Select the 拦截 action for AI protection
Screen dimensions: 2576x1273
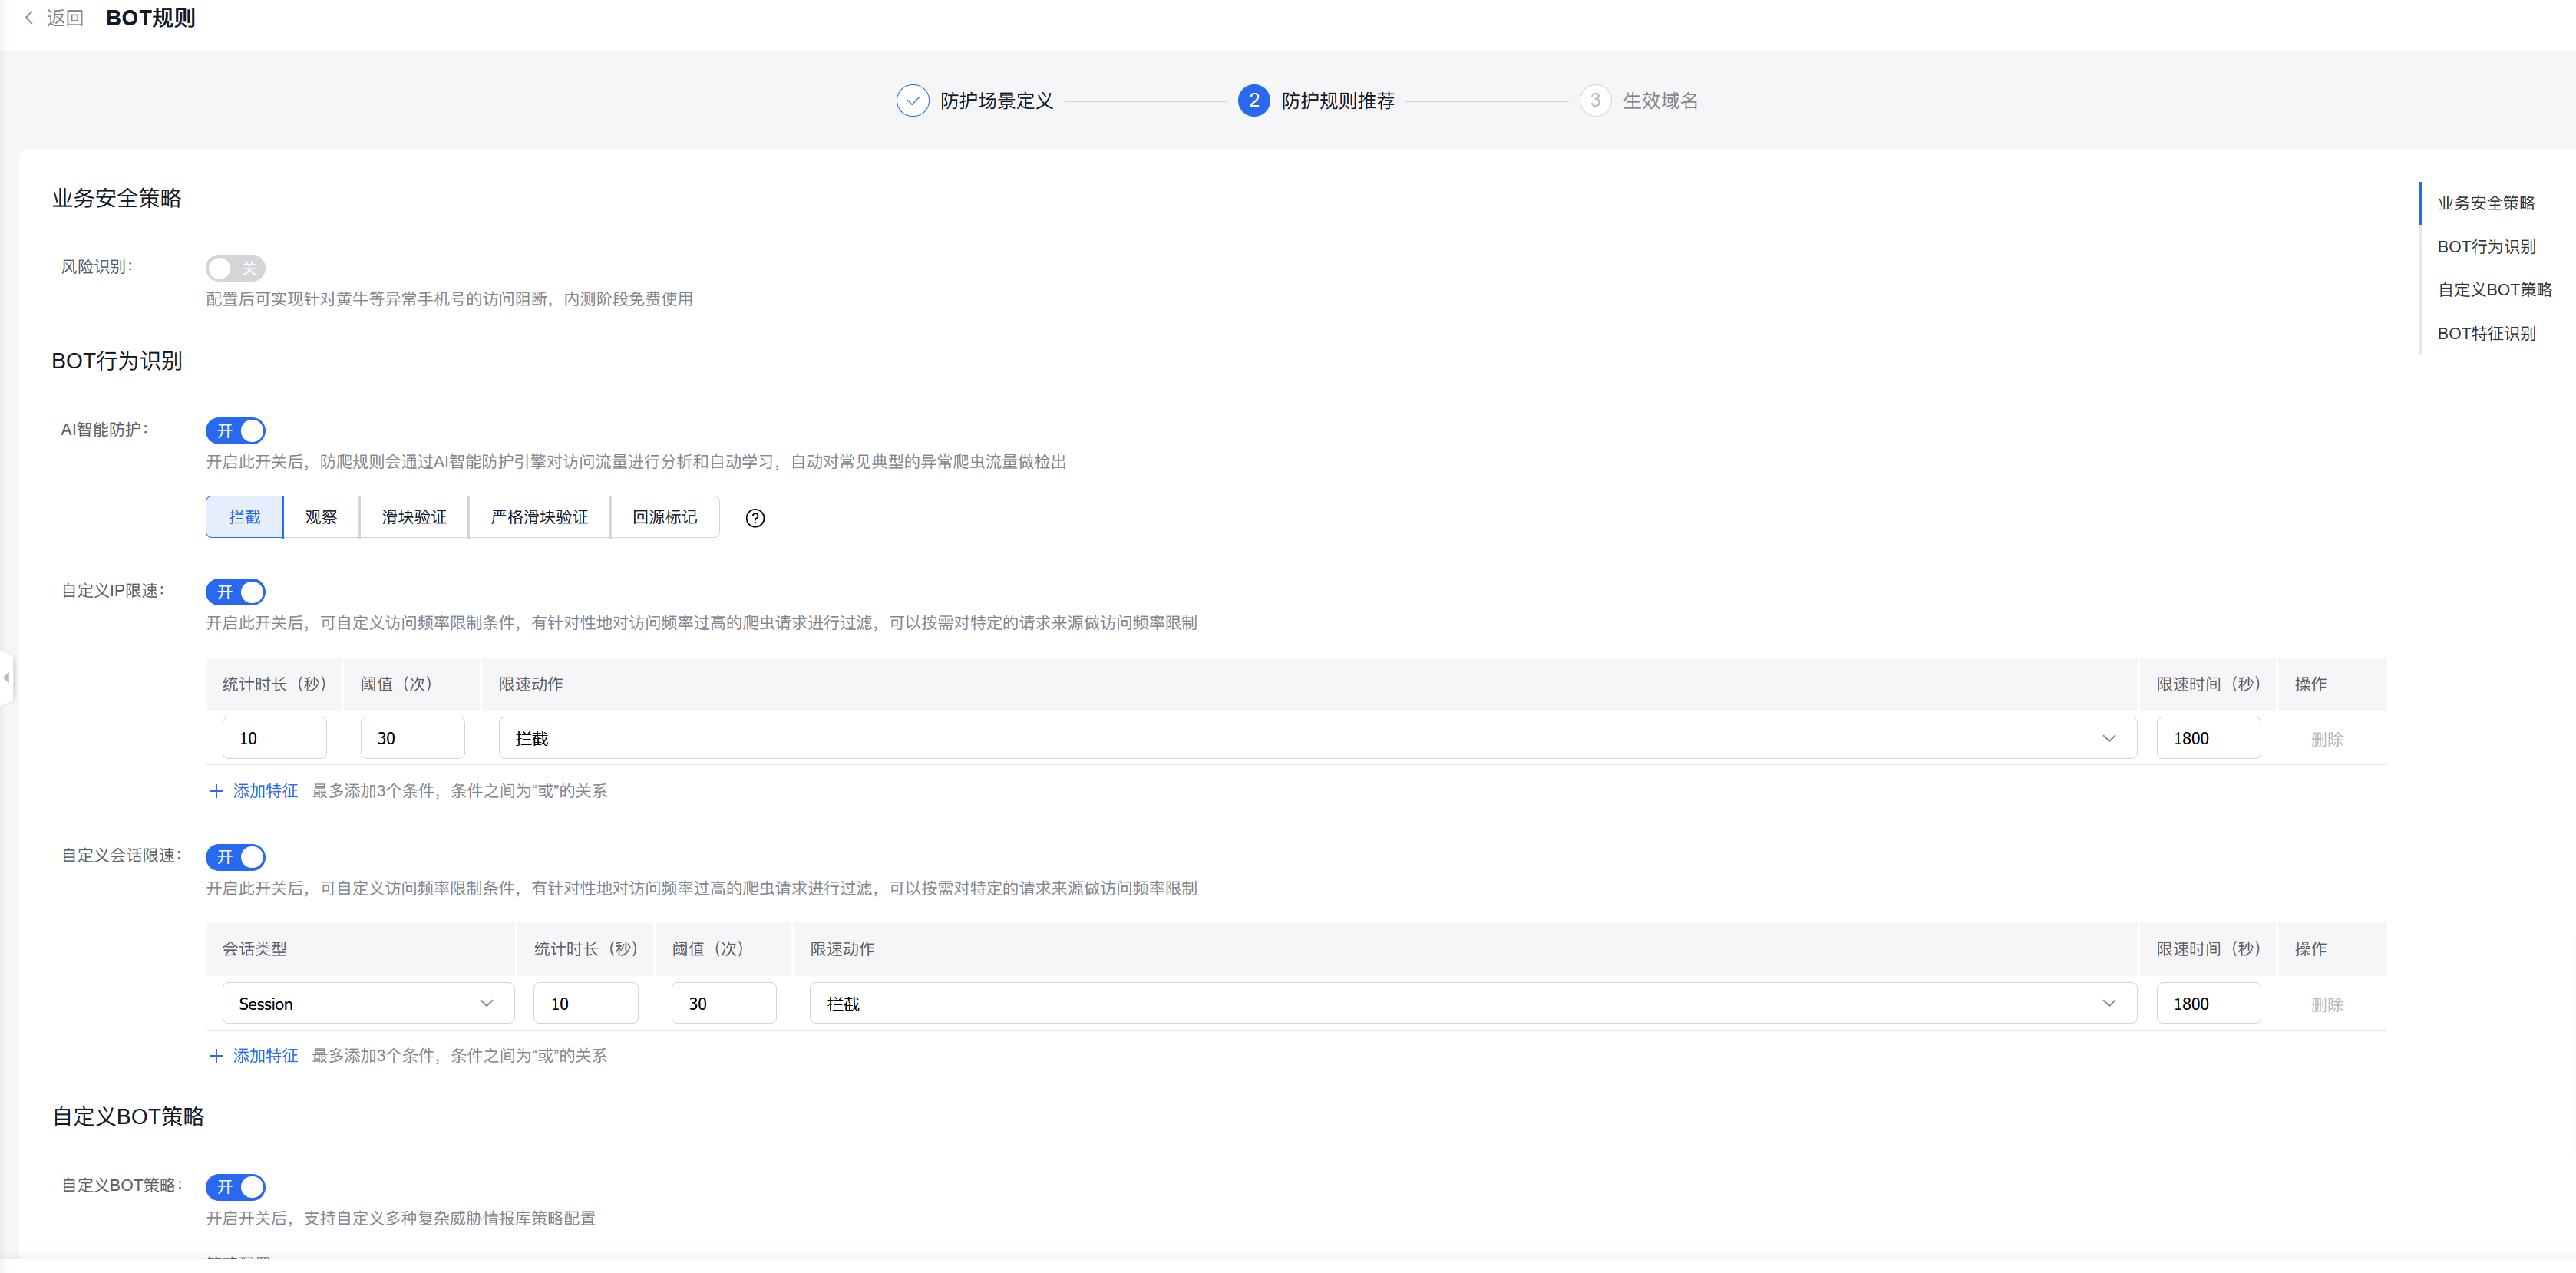tap(244, 517)
